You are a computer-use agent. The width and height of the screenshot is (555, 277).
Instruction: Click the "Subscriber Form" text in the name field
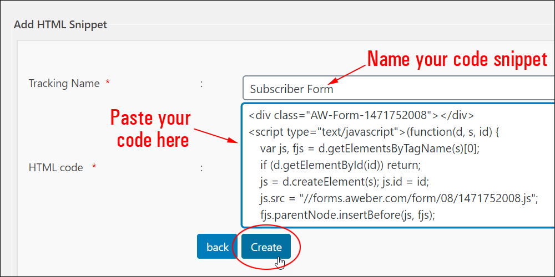(x=292, y=89)
